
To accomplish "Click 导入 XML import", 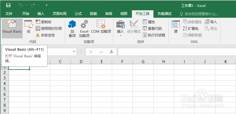I will (x=211, y=22).
